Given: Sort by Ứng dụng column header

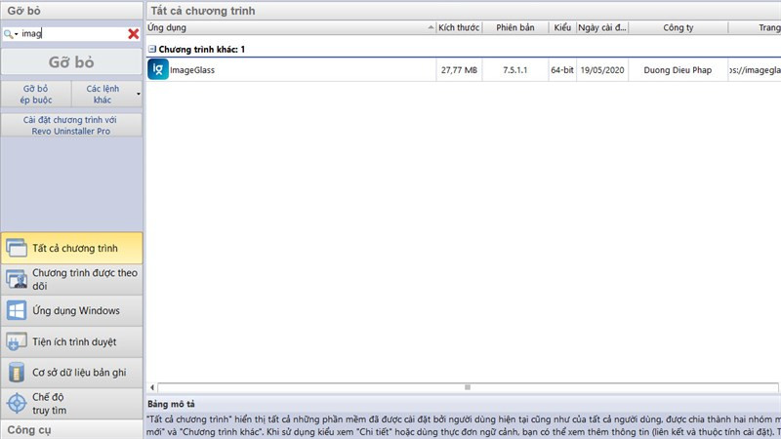Looking at the screenshot, I should (291, 28).
